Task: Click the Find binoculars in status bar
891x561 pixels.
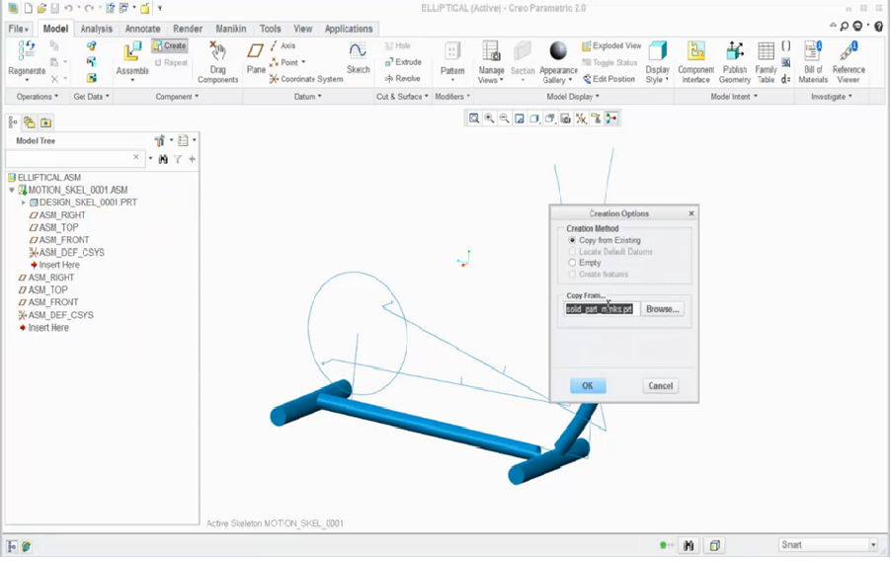Action: (688, 545)
